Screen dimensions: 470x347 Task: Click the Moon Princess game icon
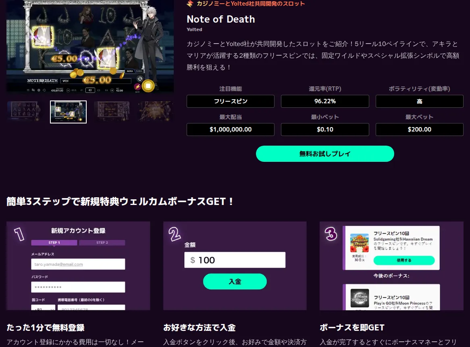360,298
